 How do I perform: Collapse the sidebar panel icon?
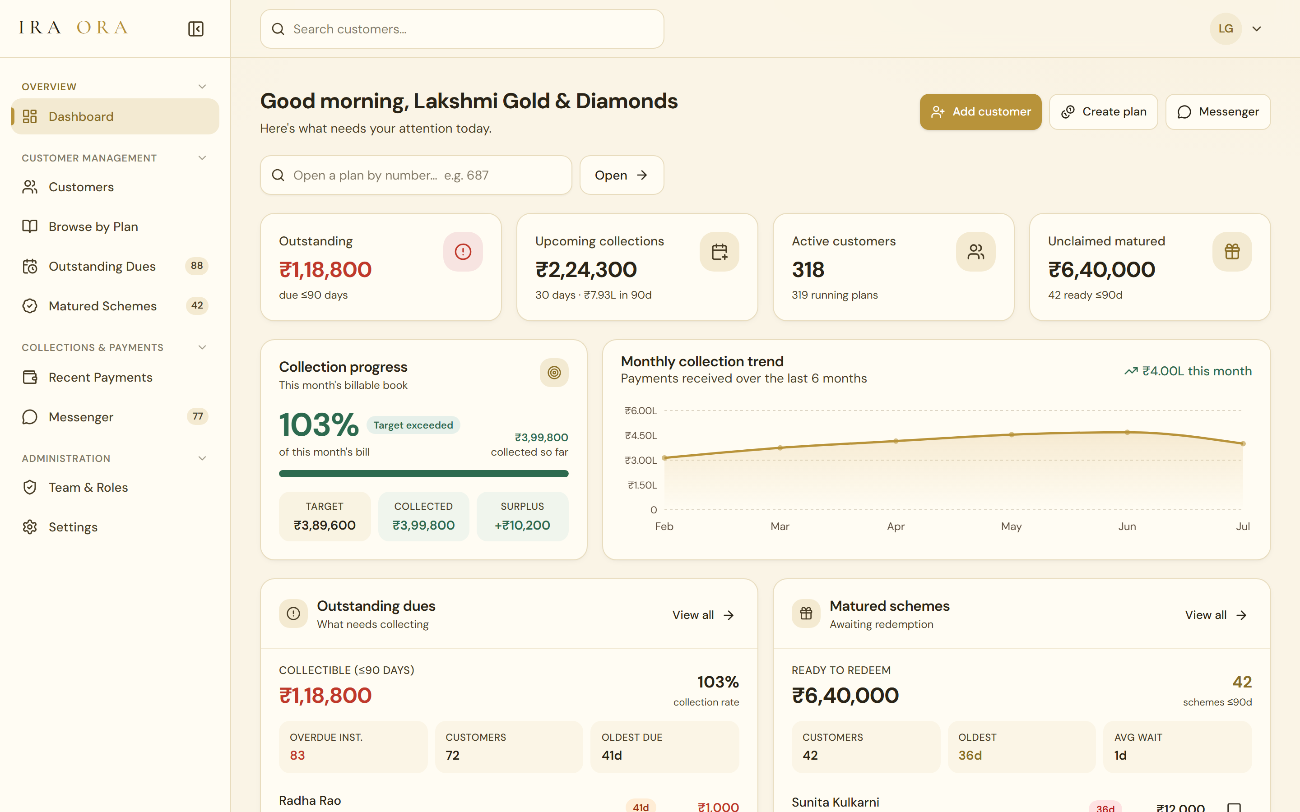[x=195, y=28]
